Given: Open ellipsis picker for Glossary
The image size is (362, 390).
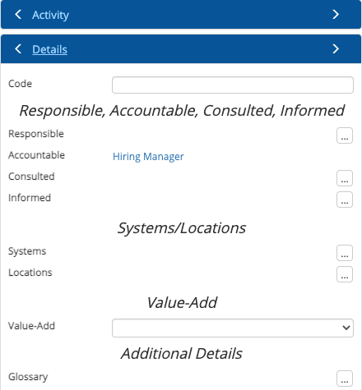Looking at the screenshot, I should (x=345, y=379).
